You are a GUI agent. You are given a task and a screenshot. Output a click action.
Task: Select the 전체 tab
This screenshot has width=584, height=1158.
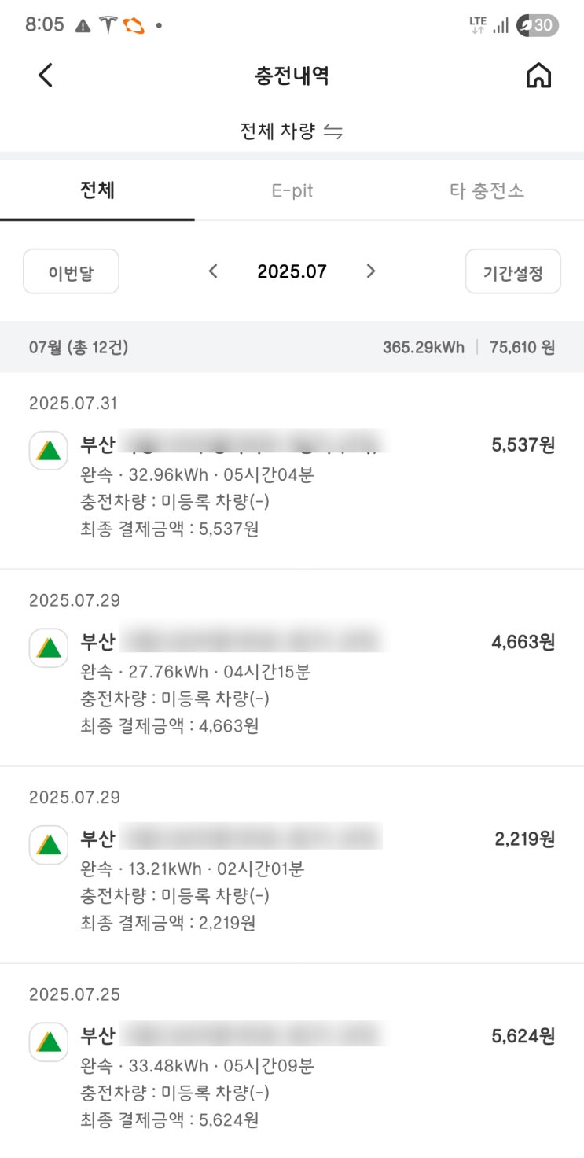(97, 190)
